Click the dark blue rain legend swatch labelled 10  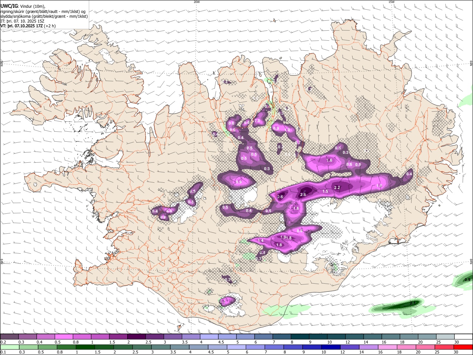(331, 347)
